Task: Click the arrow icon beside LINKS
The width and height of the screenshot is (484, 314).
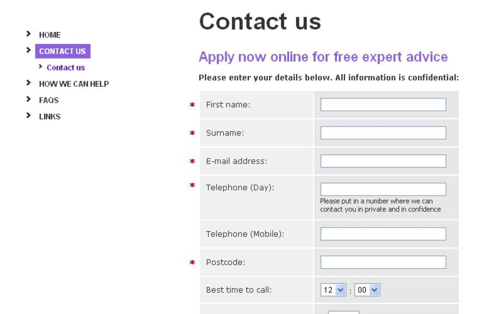Action: 28,116
